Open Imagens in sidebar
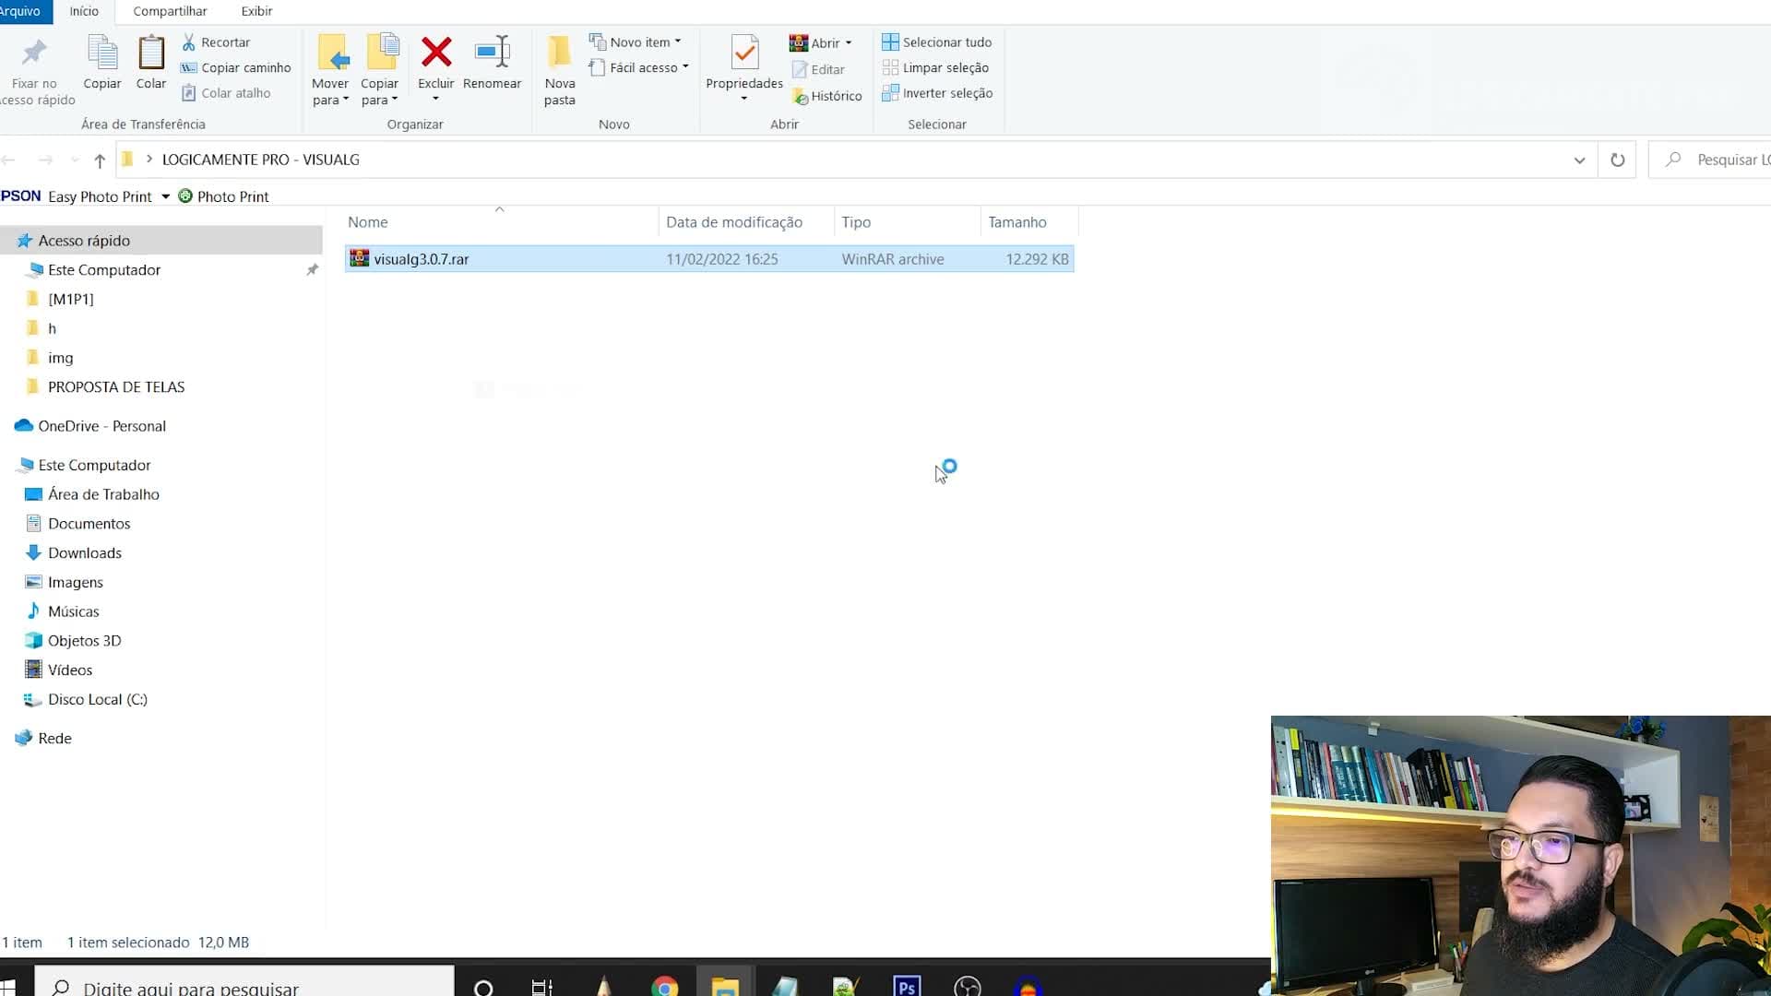This screenshot has height=996, width=1771. 75,583
